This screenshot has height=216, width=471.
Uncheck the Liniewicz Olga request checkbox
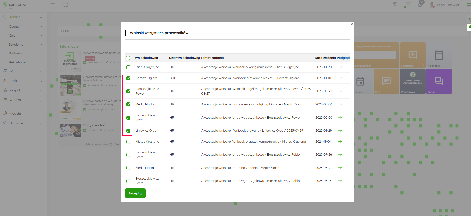click(128, 131)
